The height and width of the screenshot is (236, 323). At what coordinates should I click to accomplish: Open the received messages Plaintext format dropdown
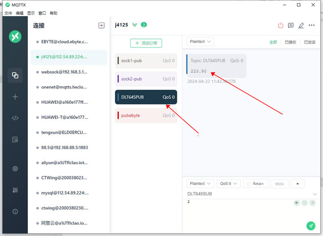200,42
